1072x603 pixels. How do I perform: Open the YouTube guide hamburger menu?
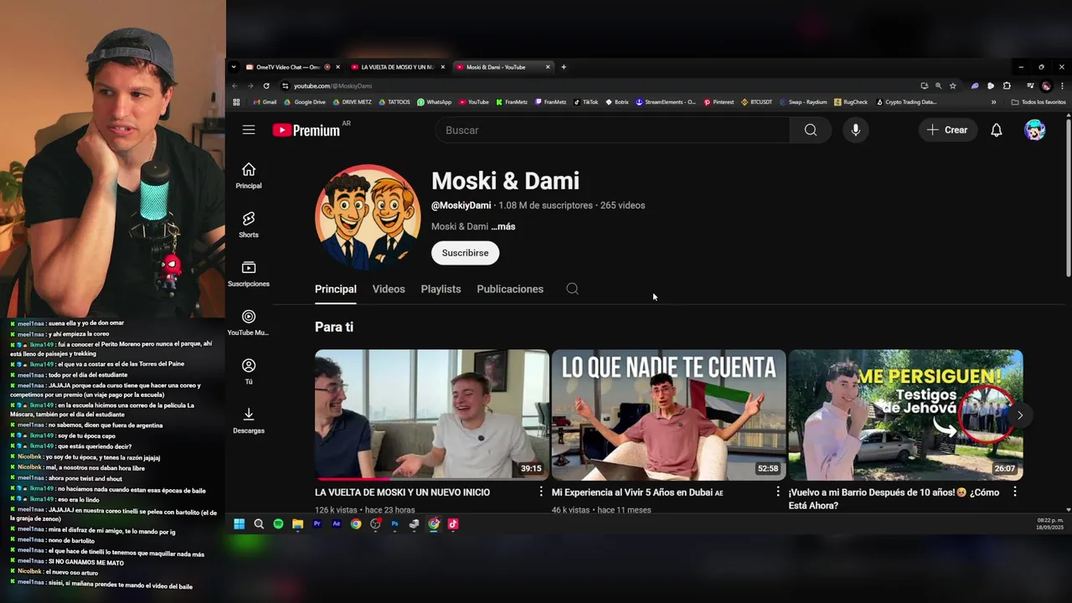249,130
